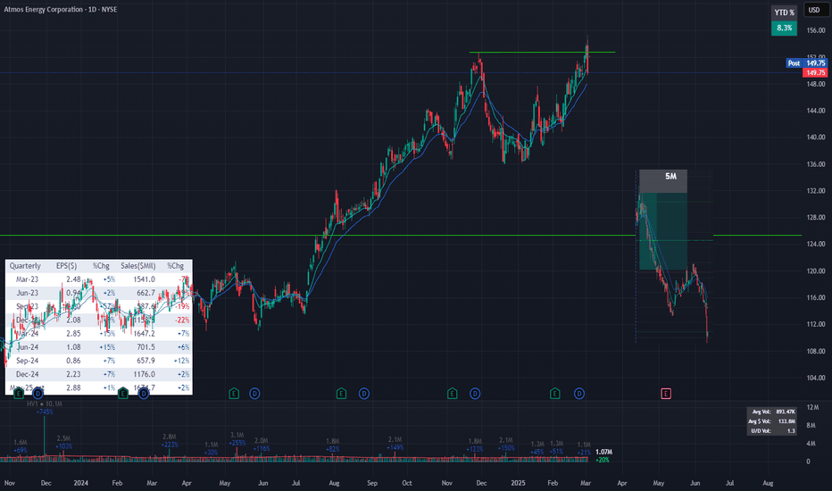The width and height of the screenshot is (832, 491).
Task: Click the pink upcoming earnings E marker
Action: click(x=666, y=394)
